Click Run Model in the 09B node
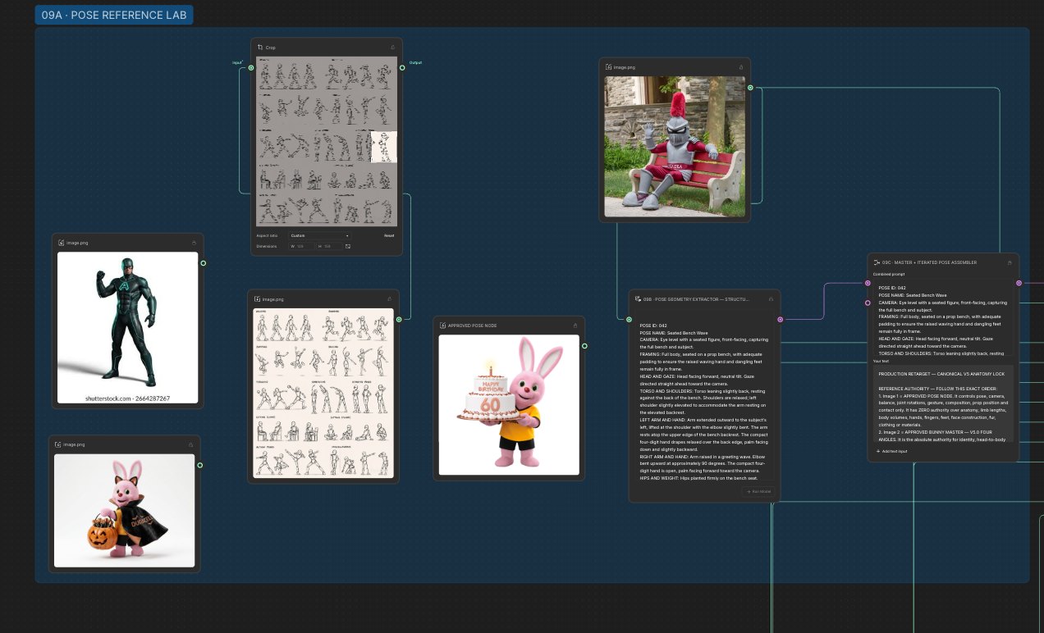The image size is (1044, 633). click(x=759, y=491)
